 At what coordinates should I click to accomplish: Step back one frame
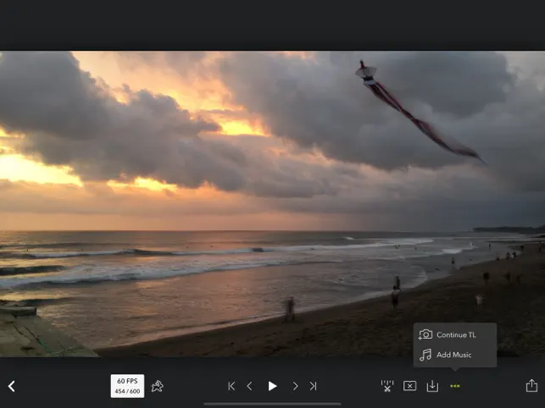[x=249, y=386]
